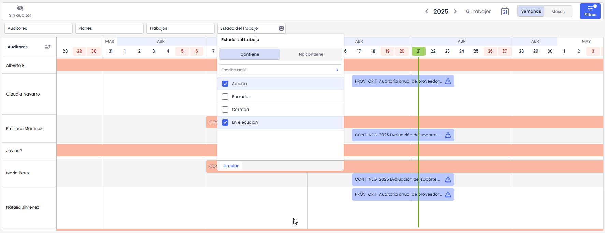Check the Borrador checkbox
Image resolution: width=605 pixels, height=233 pixels.
pos(225,97)
